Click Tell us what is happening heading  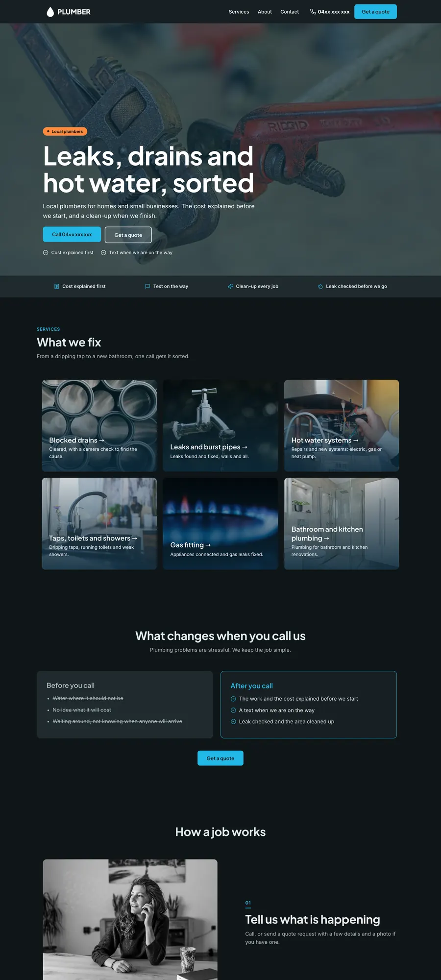click(313, 919)
